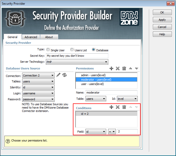Click the DMXzone logo

click(129, 17)
